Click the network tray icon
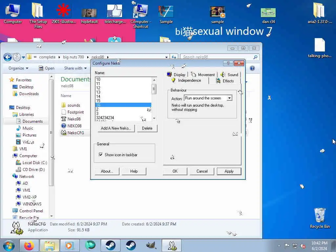Viewport: 336px width, 252px height. click(295, 246)
